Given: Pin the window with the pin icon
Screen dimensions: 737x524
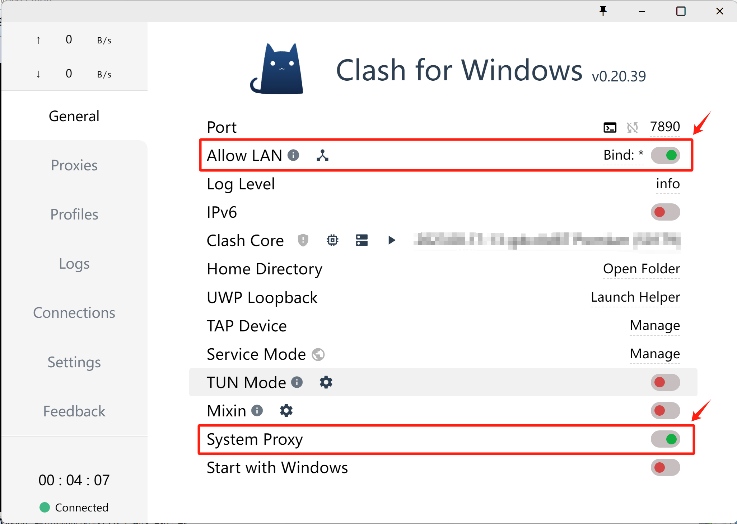Looking at the screenshot, I should coord(603,11).
